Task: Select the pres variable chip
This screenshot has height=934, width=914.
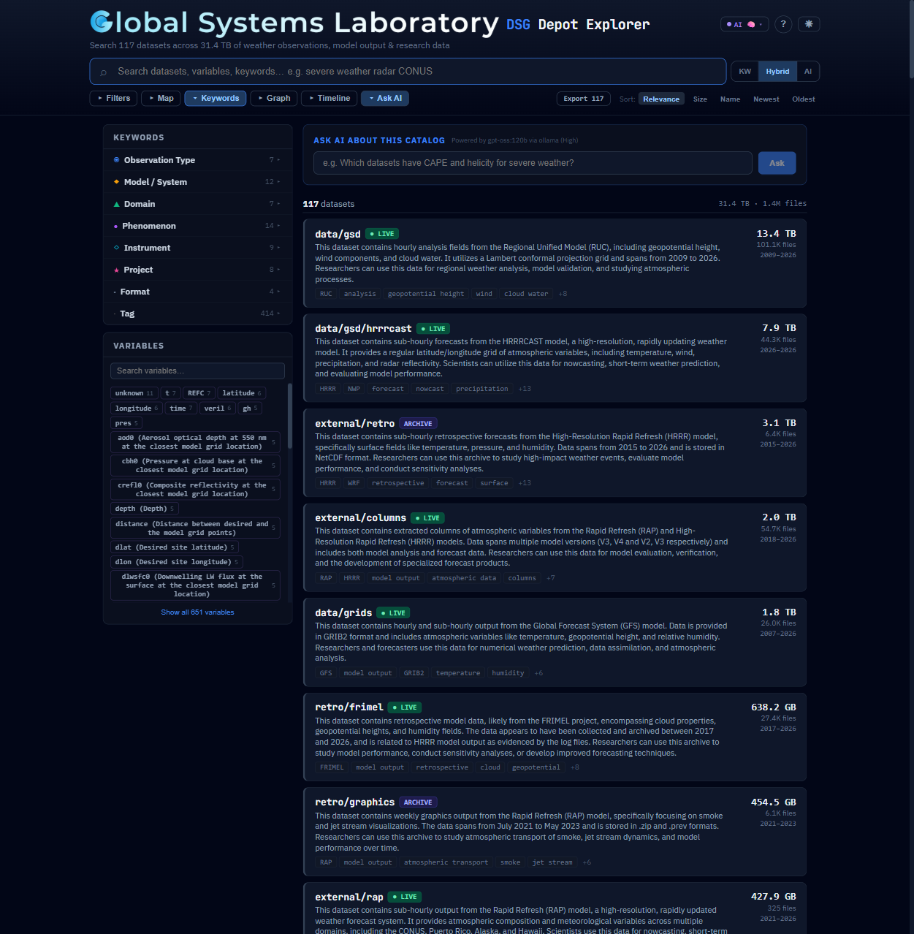Action: [x=126, y=423]
